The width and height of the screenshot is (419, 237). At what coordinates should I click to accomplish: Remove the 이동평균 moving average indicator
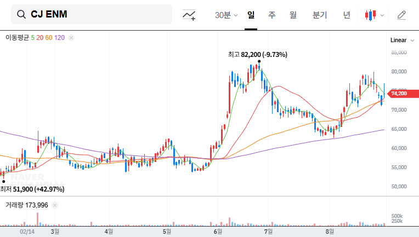pyautogui.click(x=71, y=38)
